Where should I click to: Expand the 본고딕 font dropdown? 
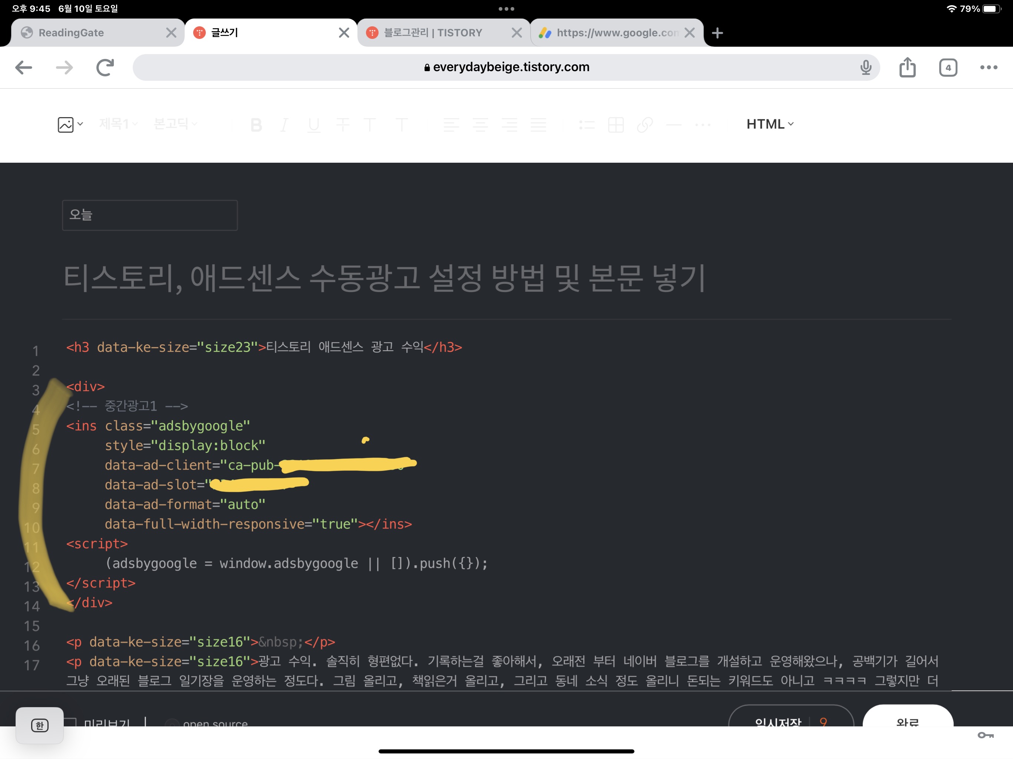click(175, 124)
